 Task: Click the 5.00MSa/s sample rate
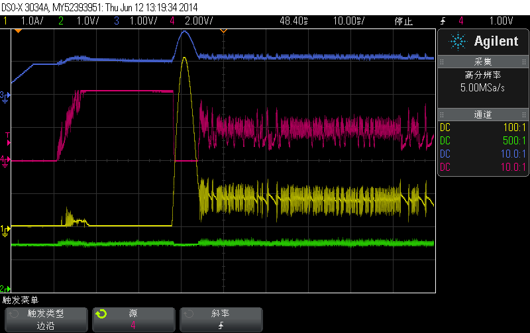point(483,88)
